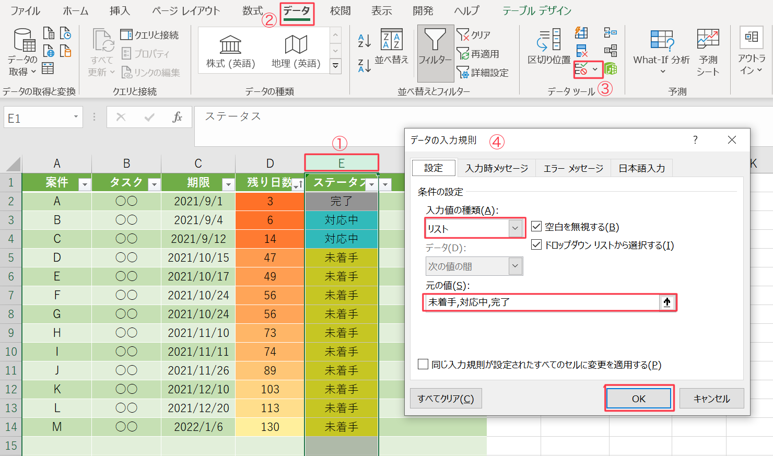The image size is (773, 456).
Task: Enable 同じ入力規則 apply-to-all checkbox
Action: (423, 364)
